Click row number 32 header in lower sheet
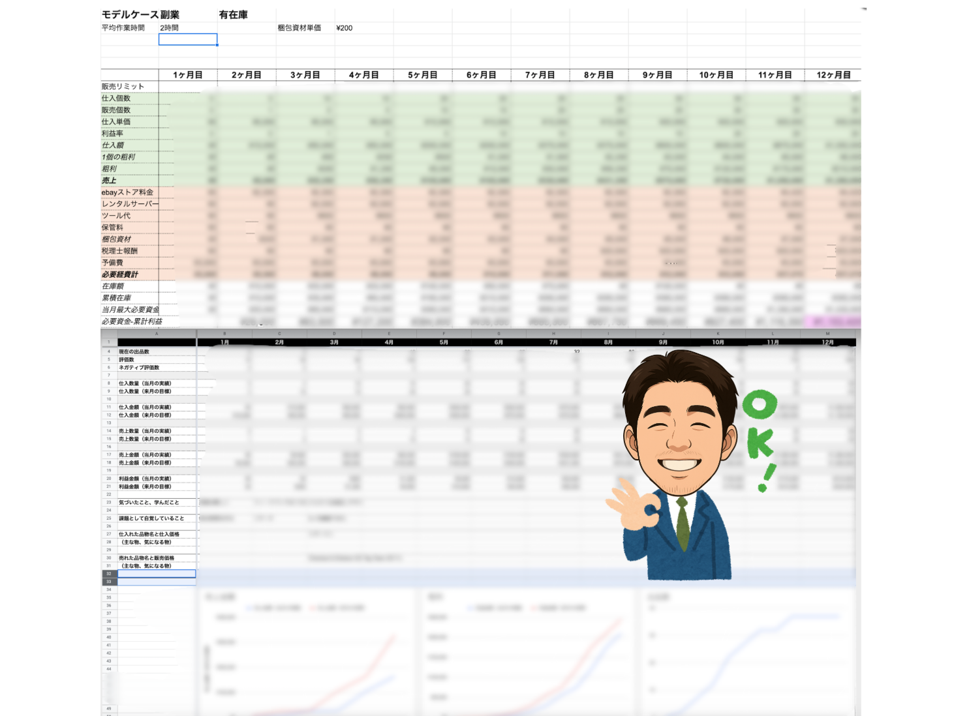This screenshot has height=716, width=954. [x=109, y=574]
